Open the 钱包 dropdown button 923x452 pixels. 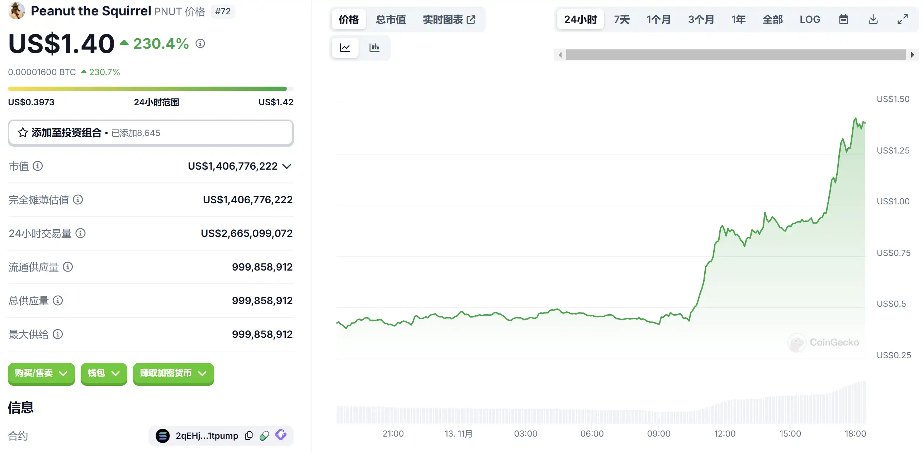point(104,373)
